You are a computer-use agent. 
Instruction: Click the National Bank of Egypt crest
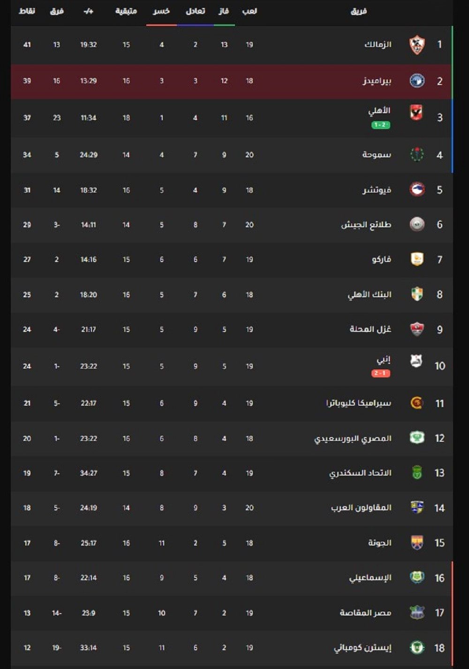coord(416,294)
